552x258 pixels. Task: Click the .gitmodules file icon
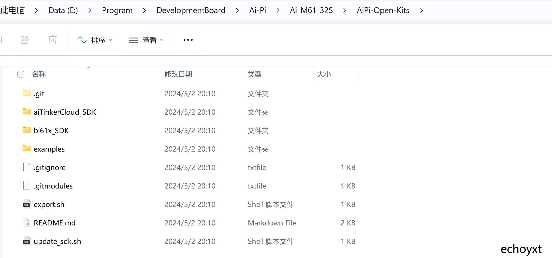[27, 185]
